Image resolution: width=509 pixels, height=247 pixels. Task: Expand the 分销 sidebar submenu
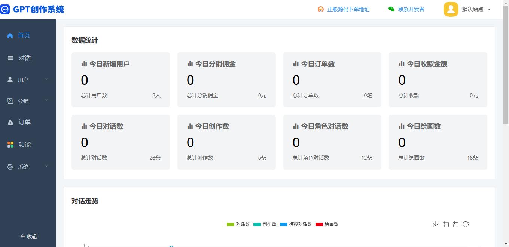pyautogui.click(x=28, y=101)
